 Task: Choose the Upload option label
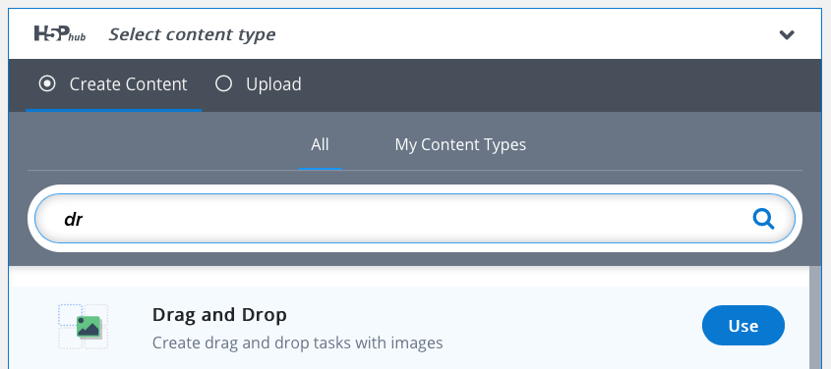point(273,84)
